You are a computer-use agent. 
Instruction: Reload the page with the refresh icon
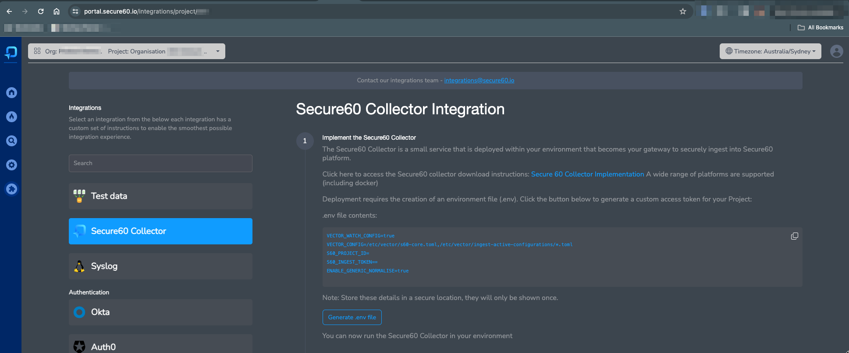coord(41,11)
